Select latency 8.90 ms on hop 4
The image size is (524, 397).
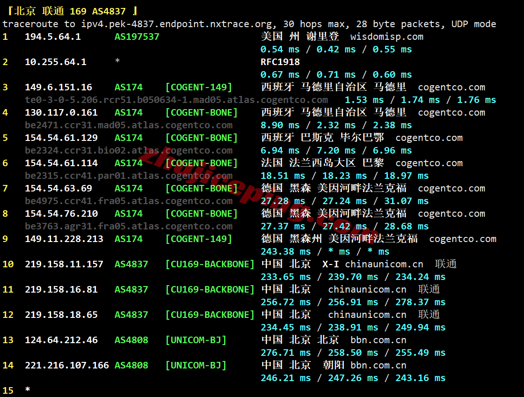(x=280, y=125)
